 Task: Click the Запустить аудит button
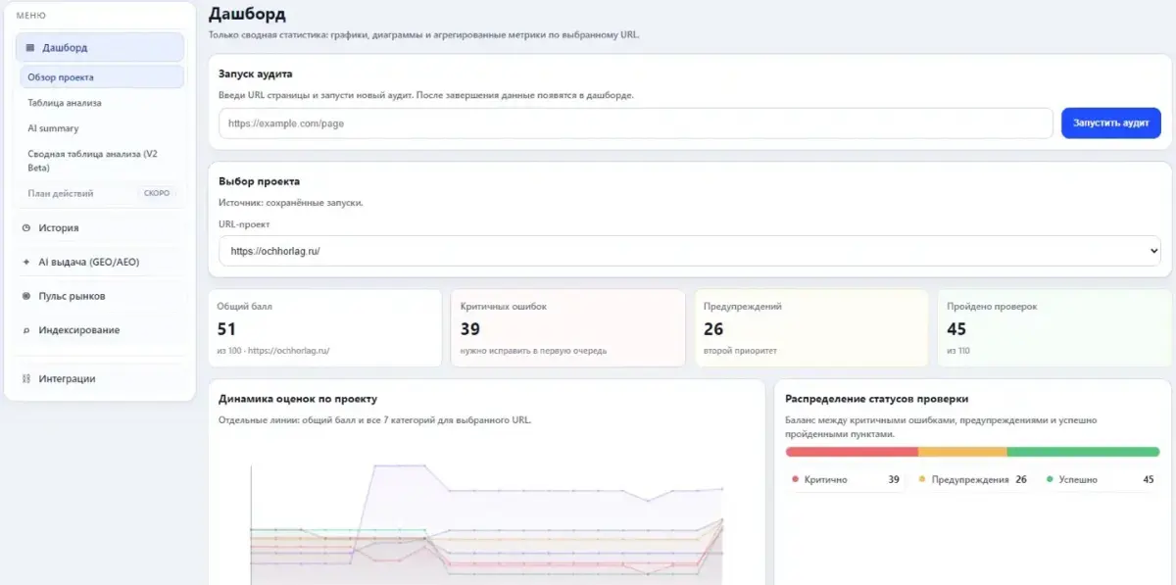pos(1111,123)
